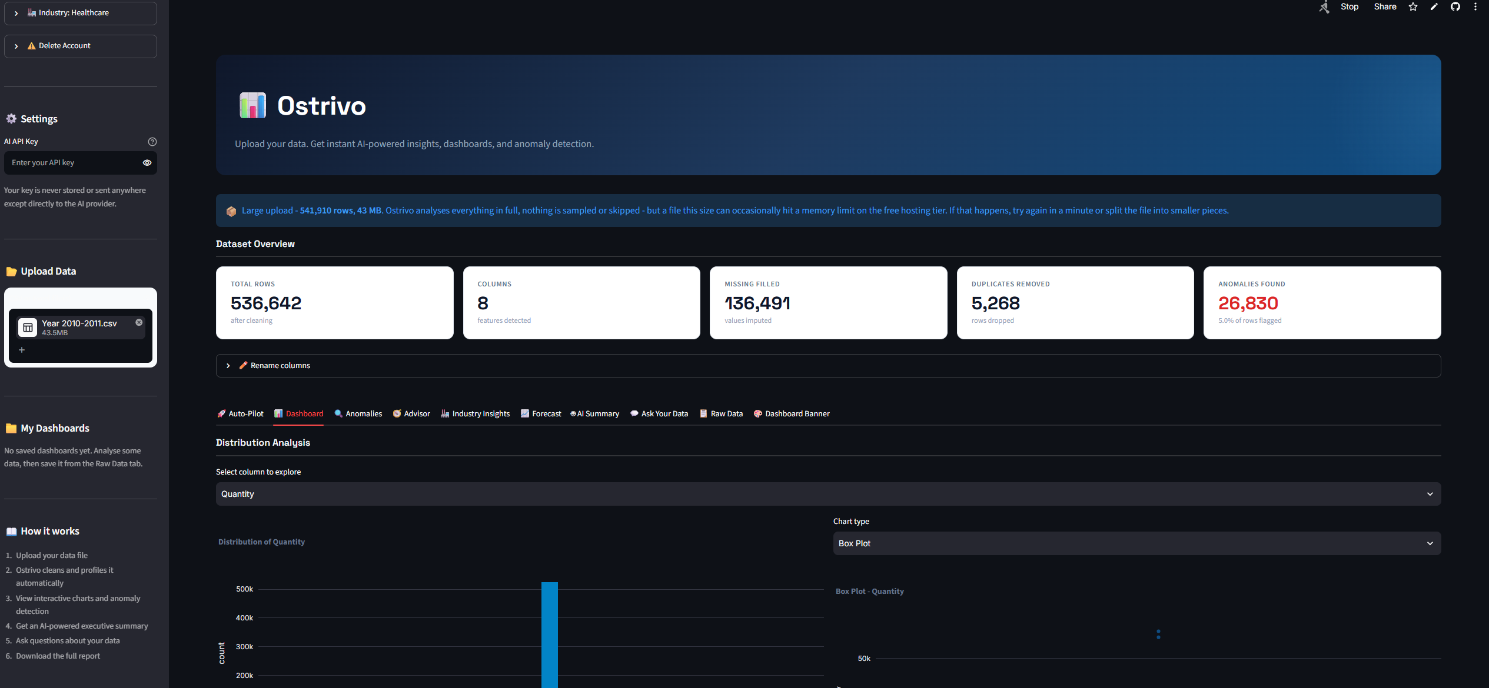Image resolution: width=1489 pixels, height=688 pixels.
Task: Click the plus icon to add file
Action: point(22,350)
